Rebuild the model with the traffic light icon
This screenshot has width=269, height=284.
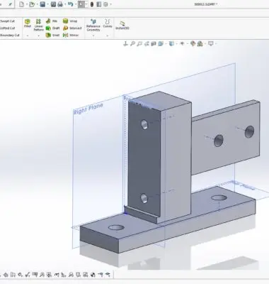point(92,4)
